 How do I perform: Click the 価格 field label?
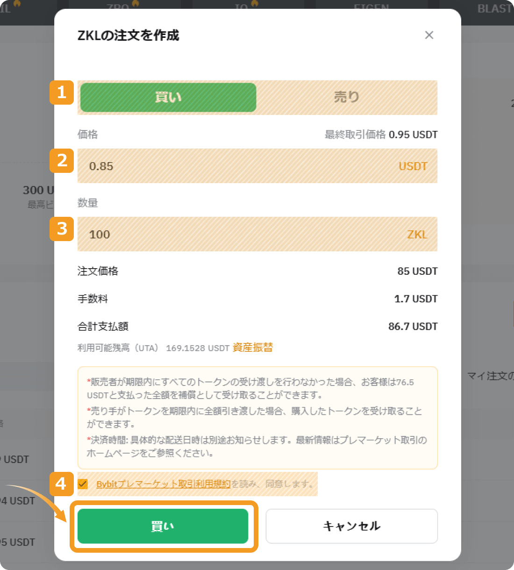(88, 135)
